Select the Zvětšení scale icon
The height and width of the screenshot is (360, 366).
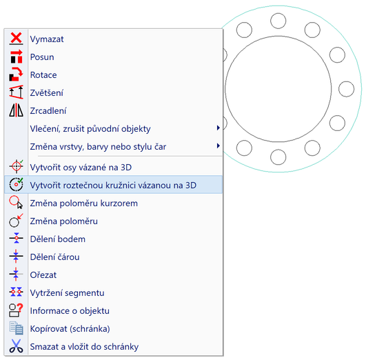(16, 92)
